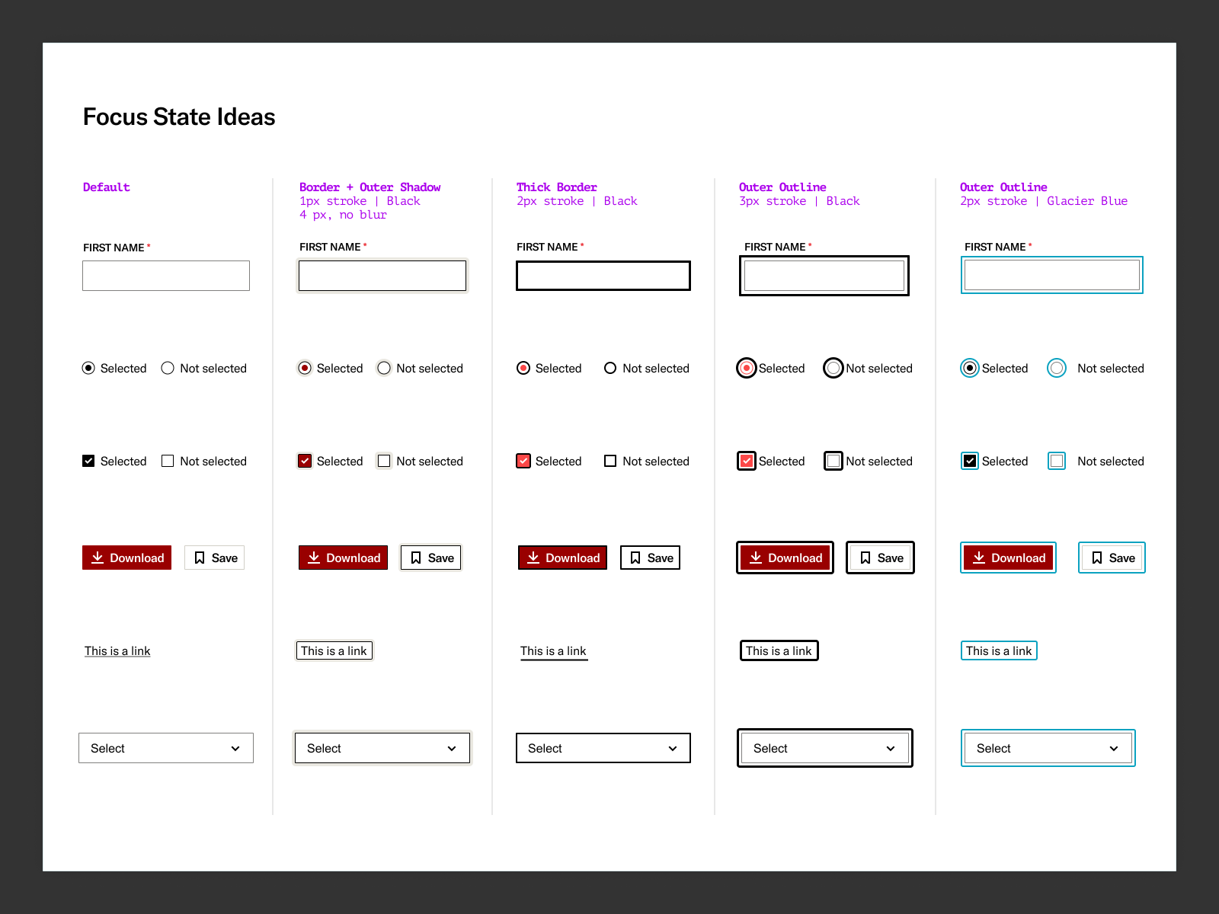Screen dimensions: 1219x914
Task: Click 'This is a link' in the Default column
Action: tap(117, 650)
